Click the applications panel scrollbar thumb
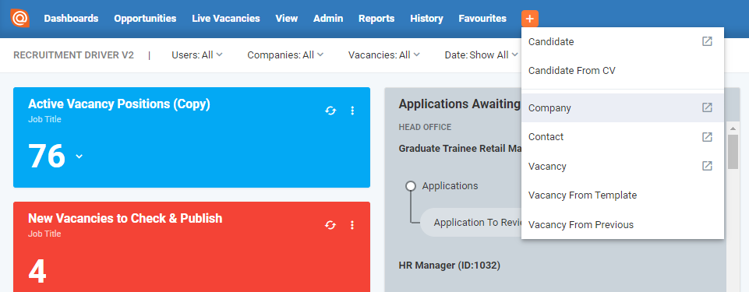The width and height of the screenshot is (749, 292). (x=733, y=152)
